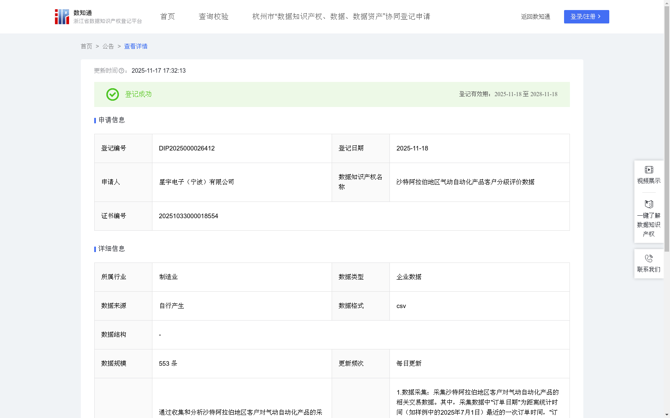Open the 首页 menu item

click(167, 17)
